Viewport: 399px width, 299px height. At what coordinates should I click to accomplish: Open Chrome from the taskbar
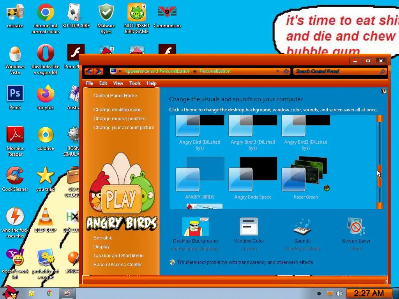point(49,294)
